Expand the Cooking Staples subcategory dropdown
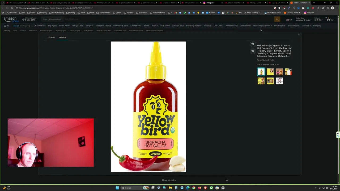This screenshot has height=191, width=340. [75, 31]
